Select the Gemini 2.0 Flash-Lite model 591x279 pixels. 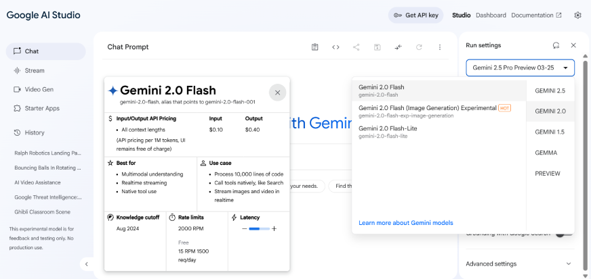[x=439, y=132]
